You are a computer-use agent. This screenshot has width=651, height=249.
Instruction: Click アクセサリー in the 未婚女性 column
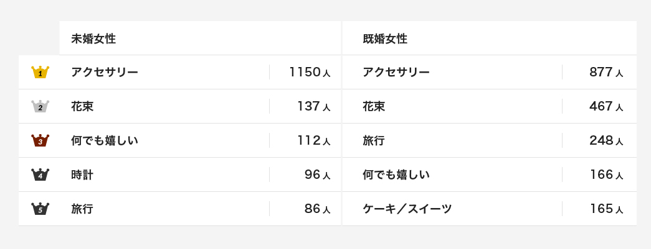click(105, 73)
